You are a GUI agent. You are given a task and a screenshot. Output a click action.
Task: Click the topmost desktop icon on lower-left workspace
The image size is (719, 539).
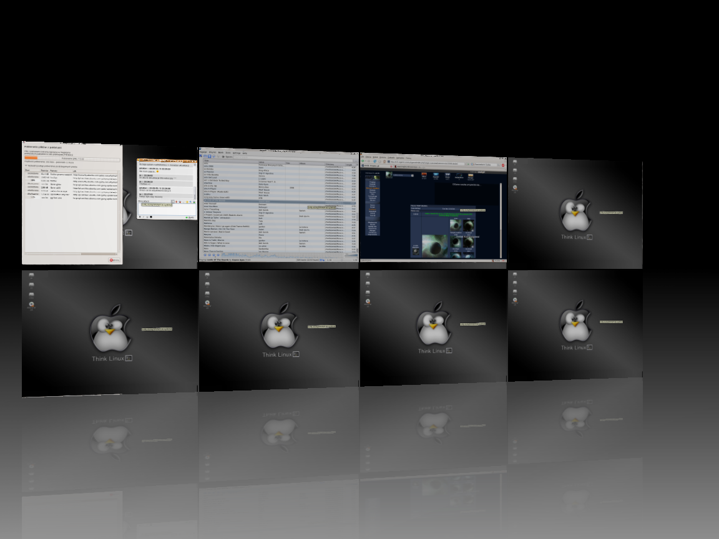pyautogui.click(x=31, y=276)
